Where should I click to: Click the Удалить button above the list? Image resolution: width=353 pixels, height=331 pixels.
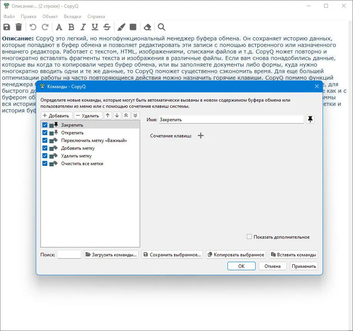pyautogui.click(x=88, y=115)
